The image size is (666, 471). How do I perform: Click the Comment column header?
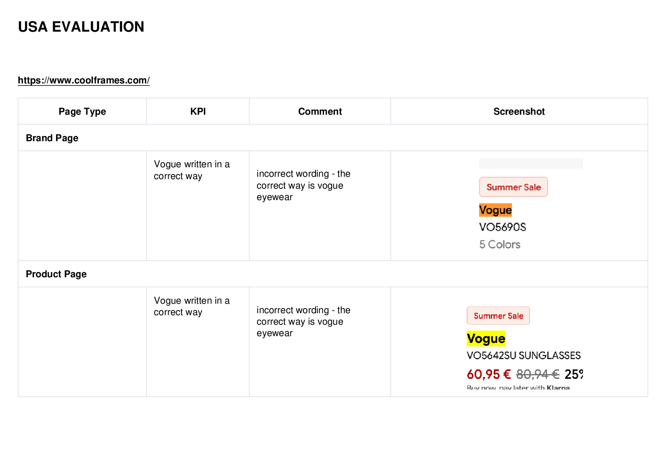pyautogui.click(x=320, y=112)
